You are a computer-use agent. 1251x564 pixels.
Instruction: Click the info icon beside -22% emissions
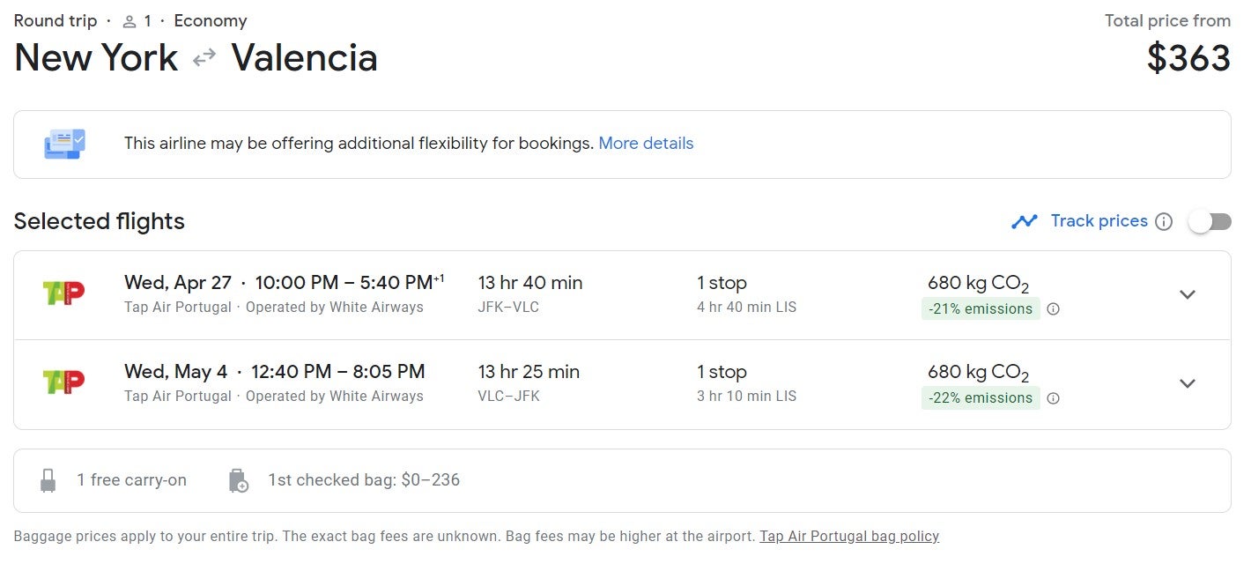point(1053,398)
